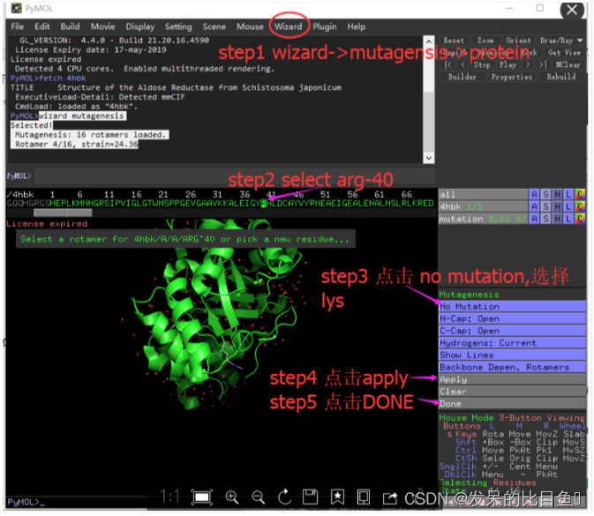Open the Display menu
The height and width of the screenshot is (516, 594).
[140, 26]
